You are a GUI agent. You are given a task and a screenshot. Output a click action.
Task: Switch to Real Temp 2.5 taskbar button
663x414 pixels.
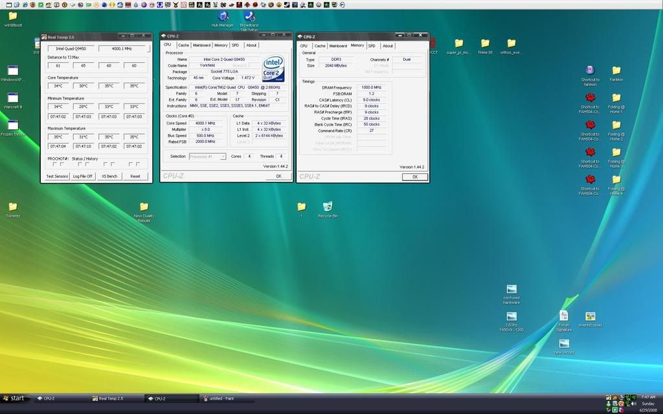tap(117, 398)
